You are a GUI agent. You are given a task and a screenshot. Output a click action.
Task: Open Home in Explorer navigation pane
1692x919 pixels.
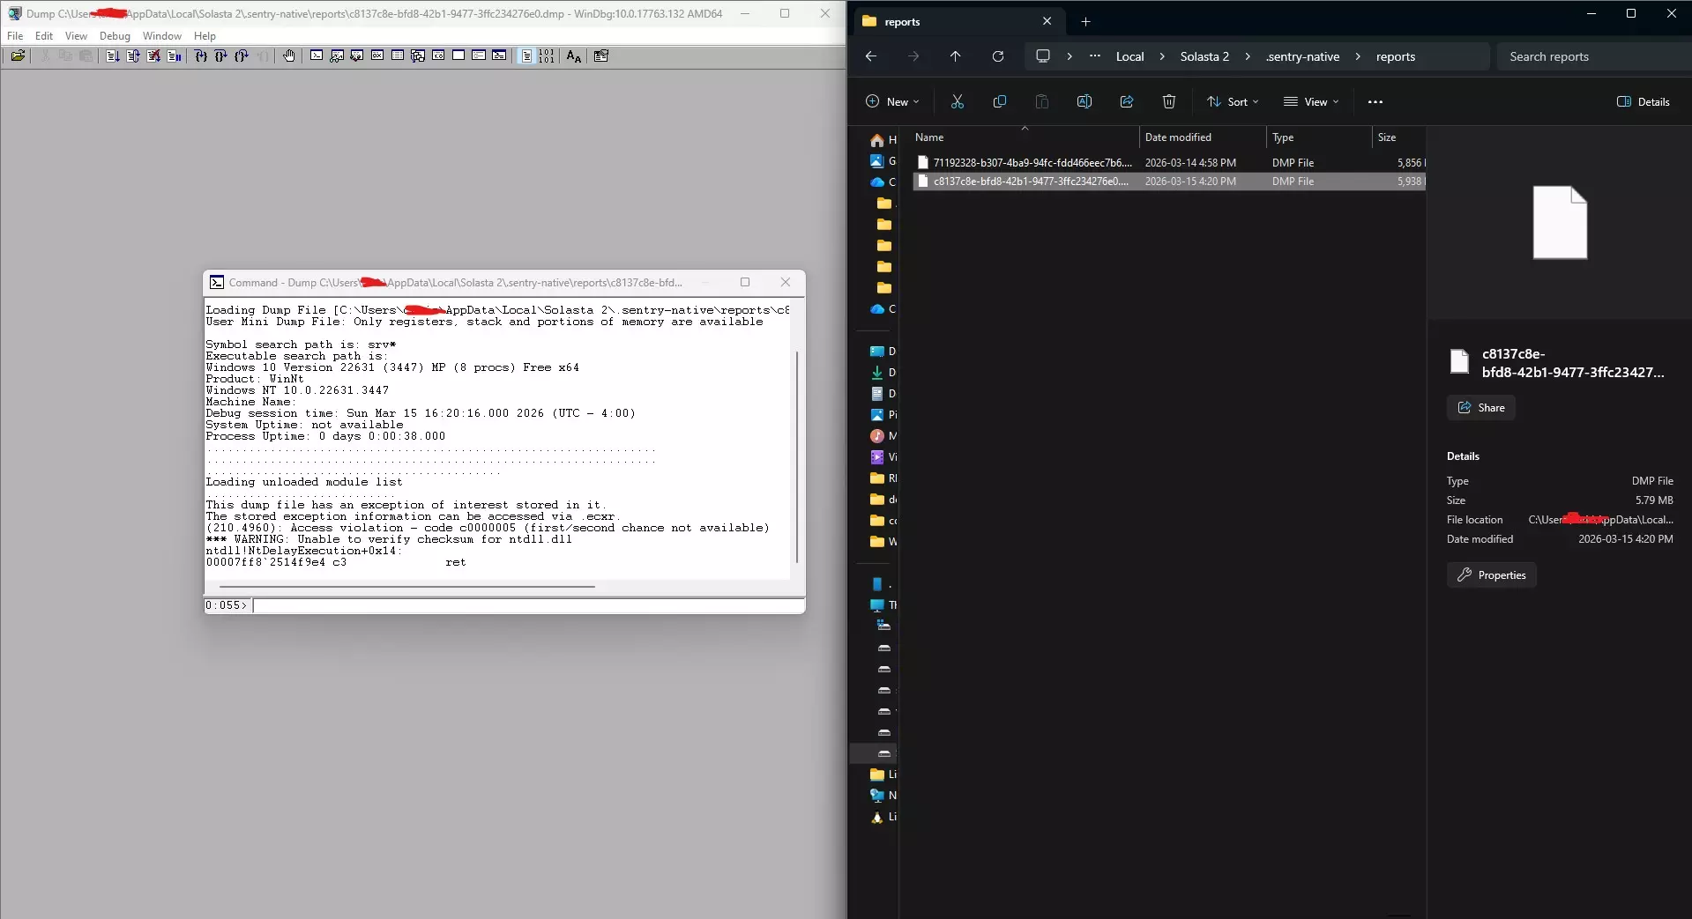pos(883,140)
